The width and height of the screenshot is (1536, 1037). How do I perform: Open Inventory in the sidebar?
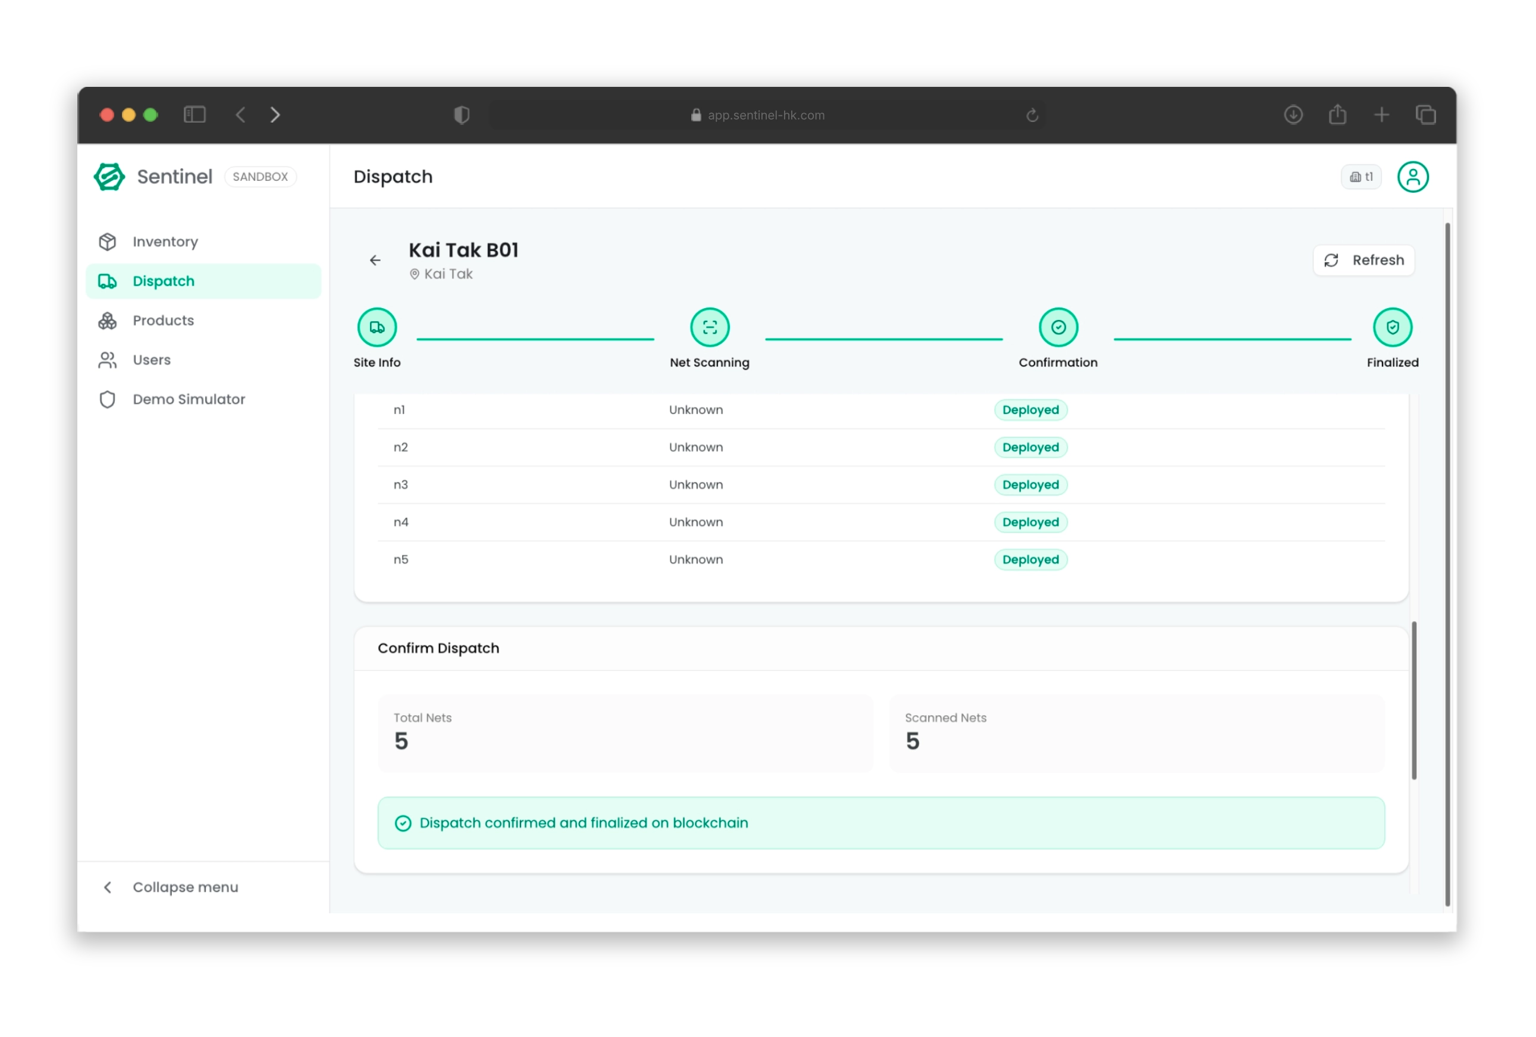click(165, 242)
